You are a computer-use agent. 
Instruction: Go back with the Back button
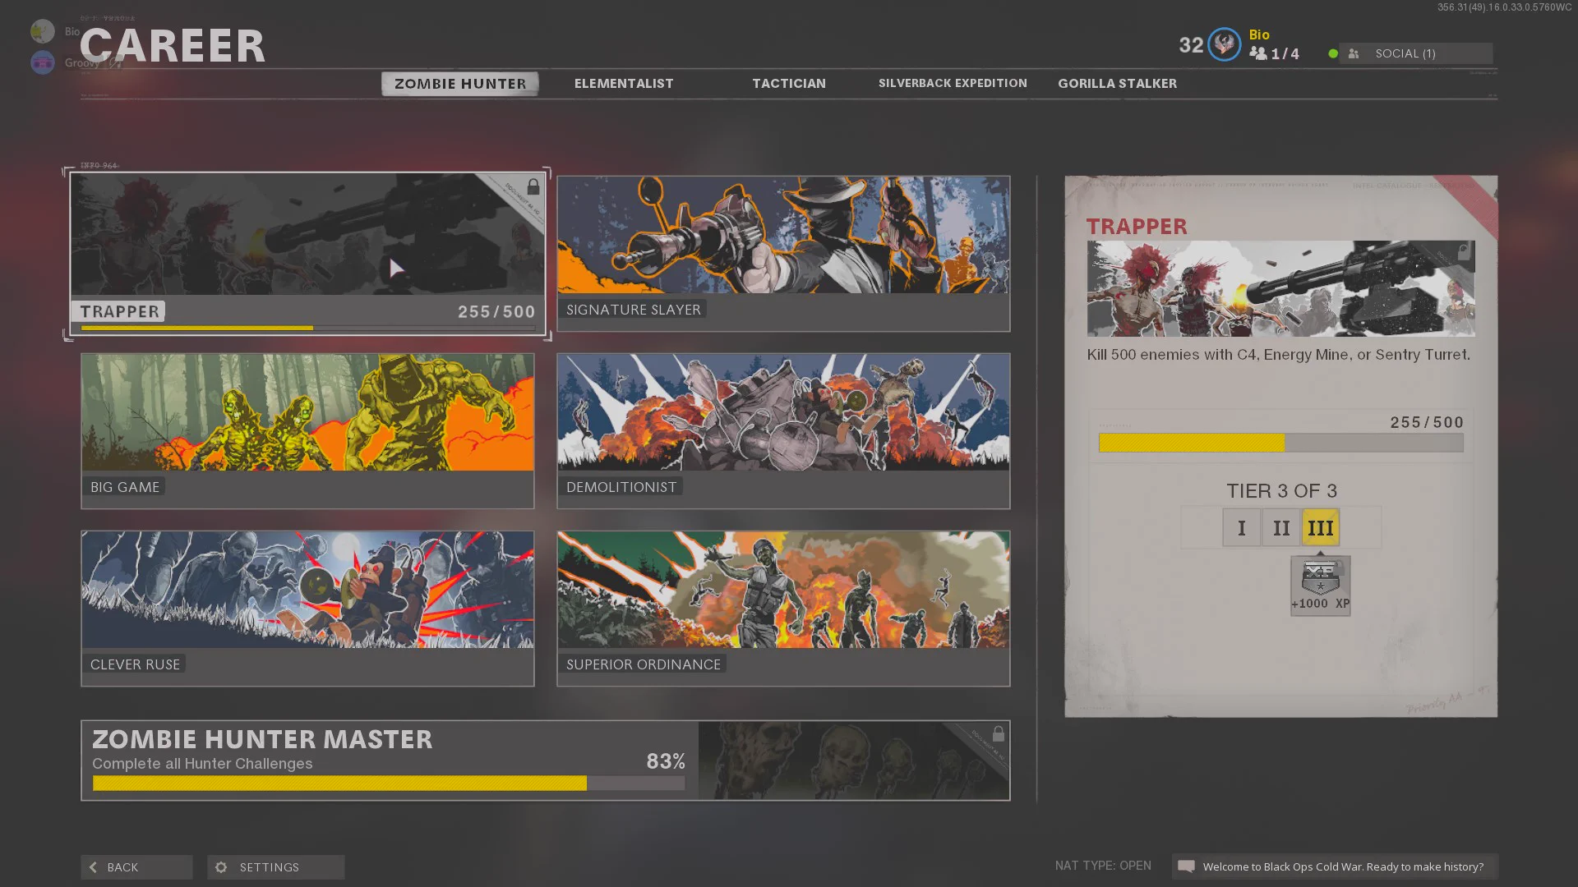click(136, 867)
